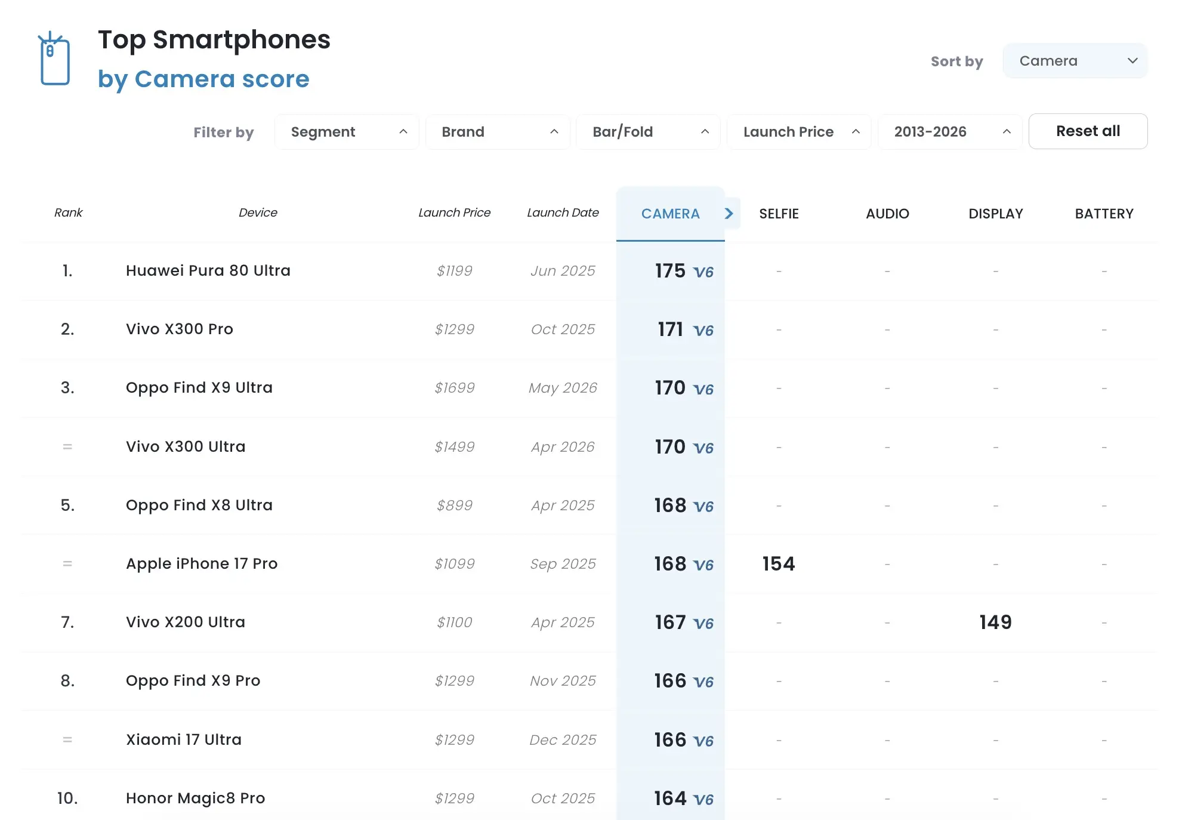
Task: Click the arrow next to CAMERA column
Action: pyautogui.click(x=729, y=214)
